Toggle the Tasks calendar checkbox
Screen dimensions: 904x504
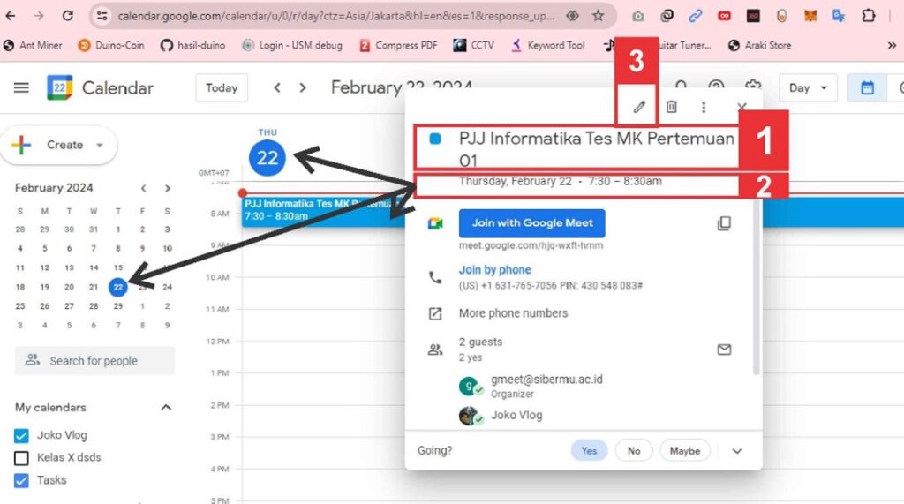click(x=22, y=480)
